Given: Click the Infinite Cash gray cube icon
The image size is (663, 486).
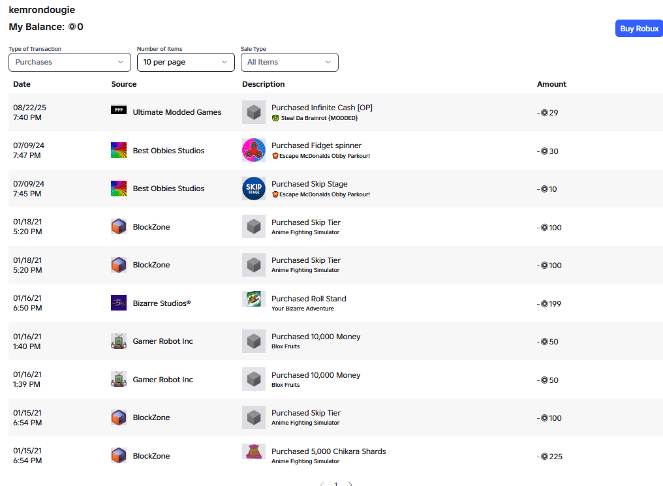Looking at the screenshot, I should tap(254, 112).
